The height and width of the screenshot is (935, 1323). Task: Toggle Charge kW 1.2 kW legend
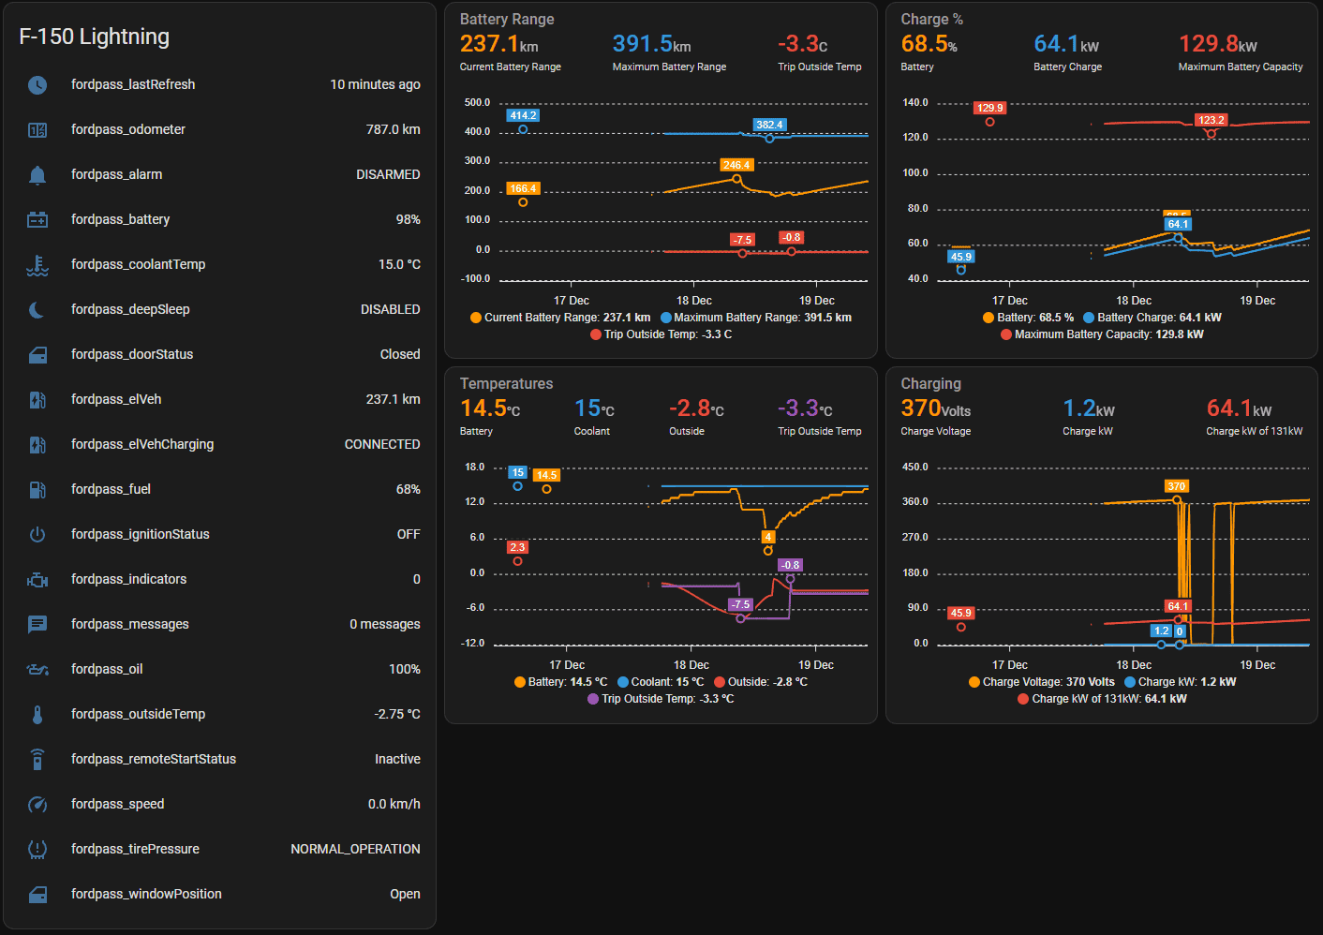coord(1181,682)
